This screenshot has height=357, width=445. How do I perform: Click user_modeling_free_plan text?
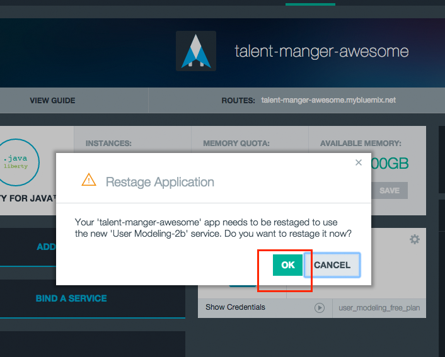379,308
